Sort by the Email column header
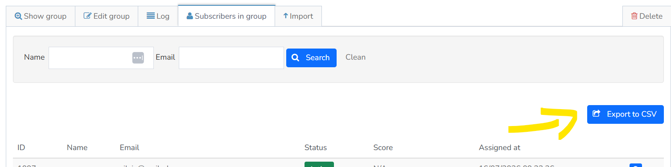The image size is (671, 167). pos(129,147)
